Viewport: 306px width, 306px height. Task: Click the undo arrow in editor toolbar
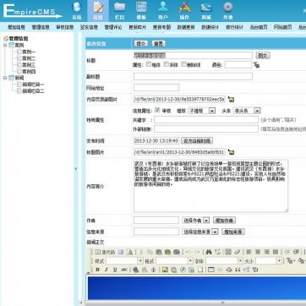(x=189, y=252)
